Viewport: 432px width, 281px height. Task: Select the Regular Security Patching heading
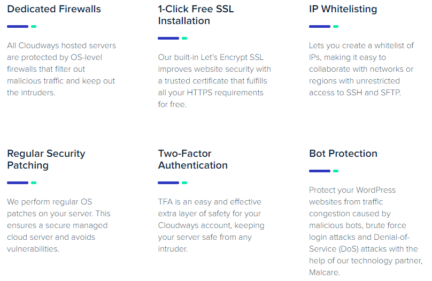46,160
